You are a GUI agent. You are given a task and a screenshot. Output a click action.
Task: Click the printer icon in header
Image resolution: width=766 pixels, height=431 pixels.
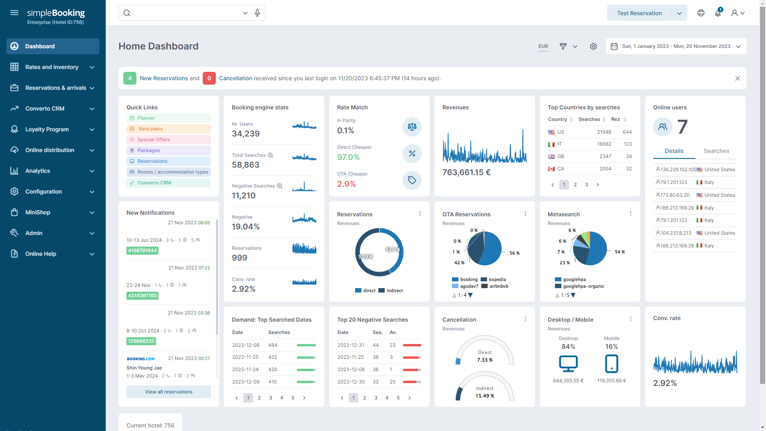click(x=701, y=13)
